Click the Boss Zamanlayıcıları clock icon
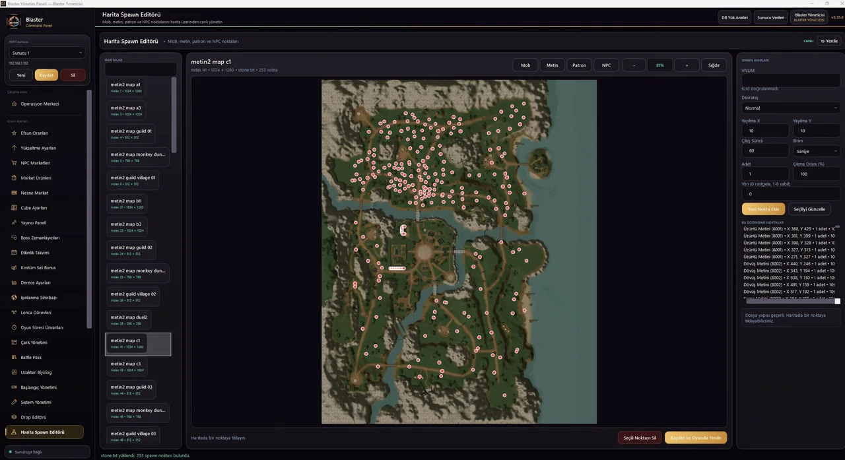 coord(14,238)
